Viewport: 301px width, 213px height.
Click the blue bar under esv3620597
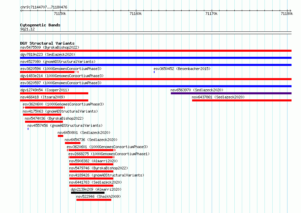156,86
